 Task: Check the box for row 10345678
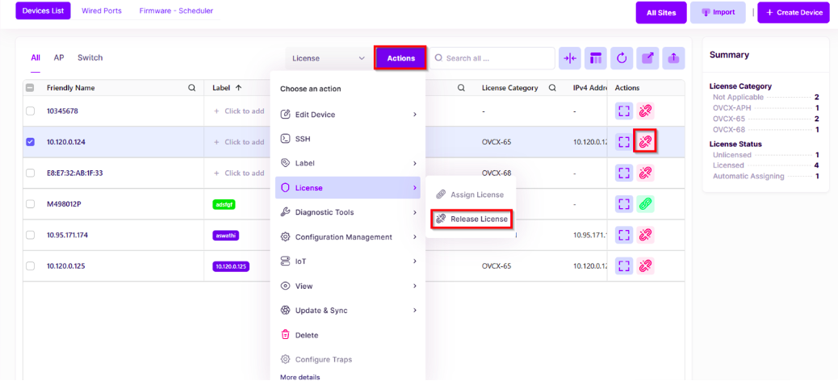point(31,111)
